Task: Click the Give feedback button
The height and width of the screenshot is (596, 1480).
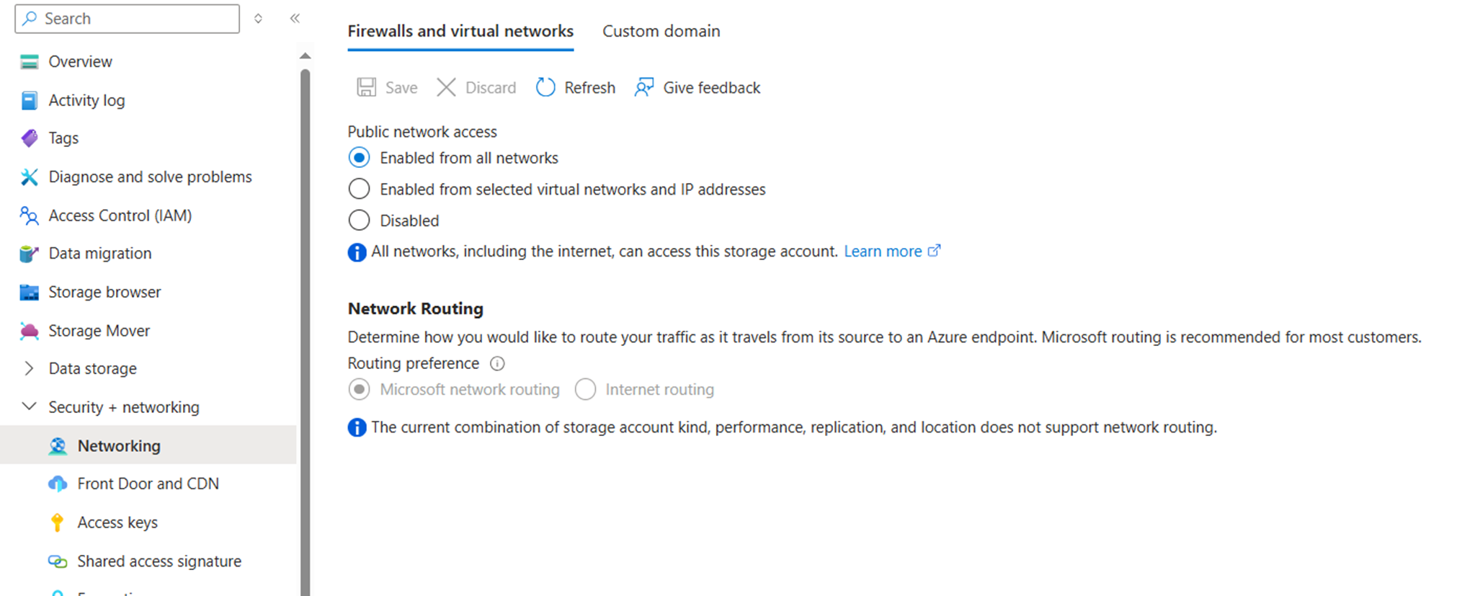Action: pos(697,88)
